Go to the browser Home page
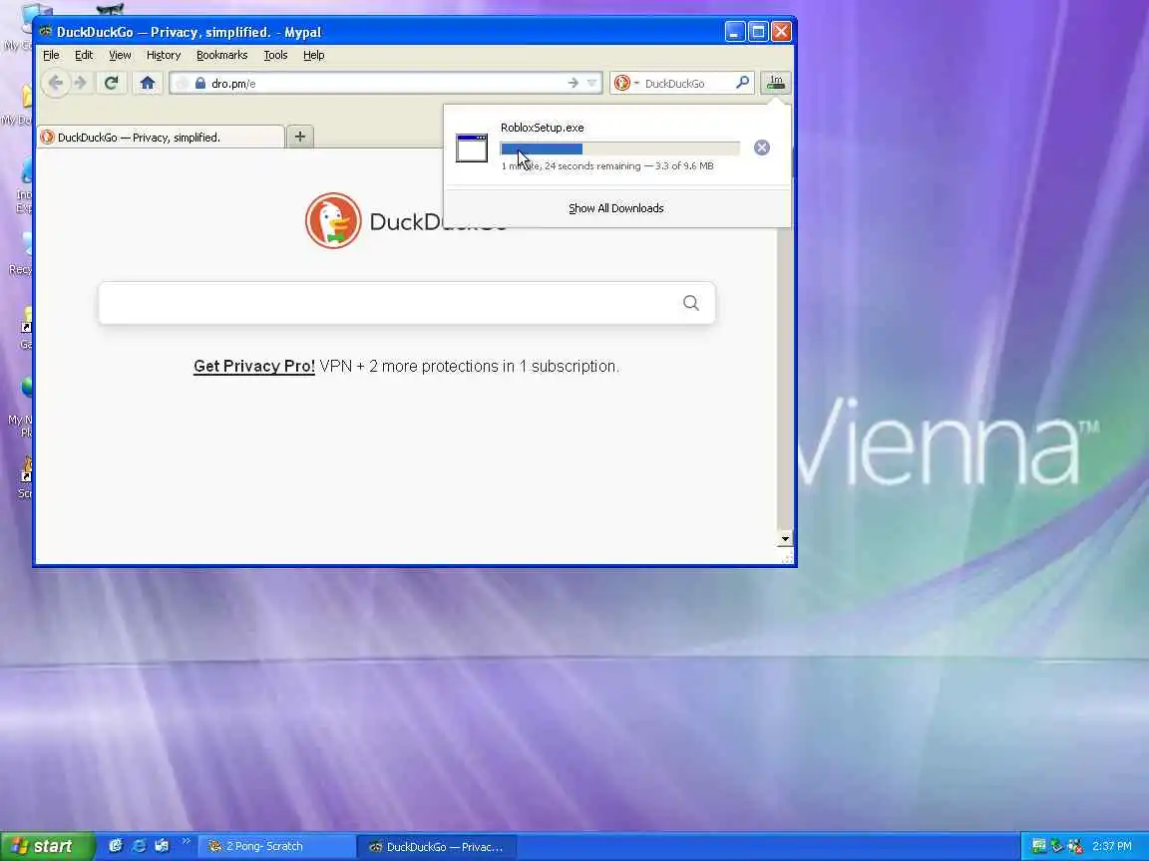The image size is (1149, 861). [148, 83]
